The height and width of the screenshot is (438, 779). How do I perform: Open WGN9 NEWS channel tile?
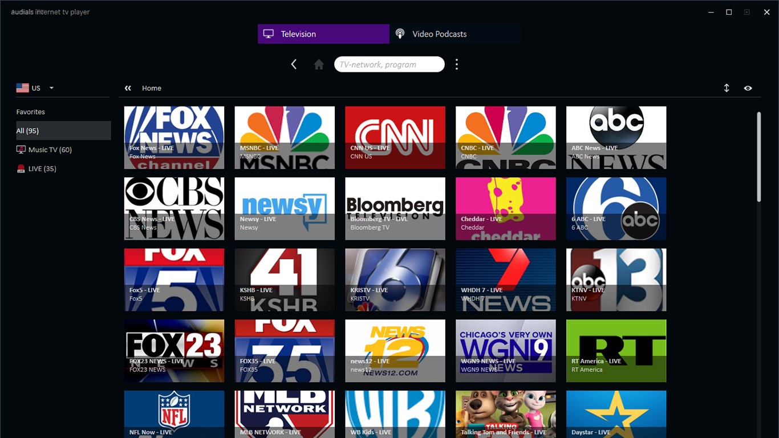tap(506, 351)
